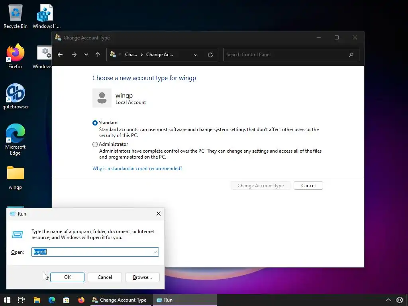Expand the recent locations dropdown arrow
This screenshot has height=306, width=408.
click(x=86, y=55)
